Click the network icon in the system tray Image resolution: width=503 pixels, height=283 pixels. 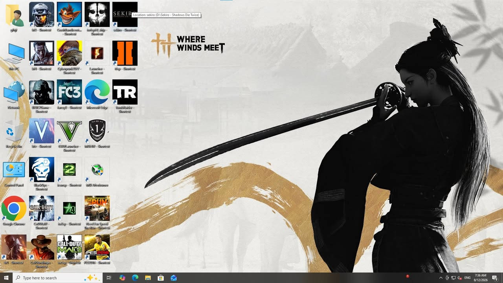453,278
